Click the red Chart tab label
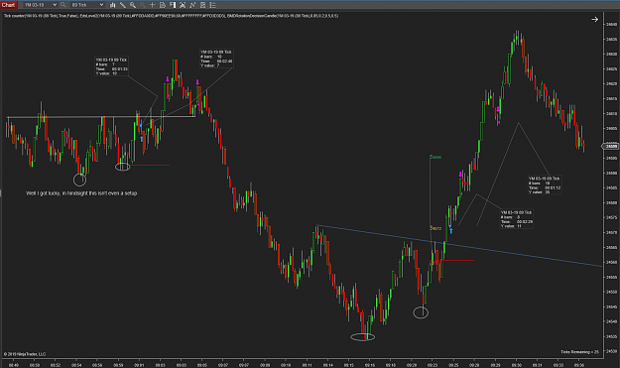 [8, 5]
